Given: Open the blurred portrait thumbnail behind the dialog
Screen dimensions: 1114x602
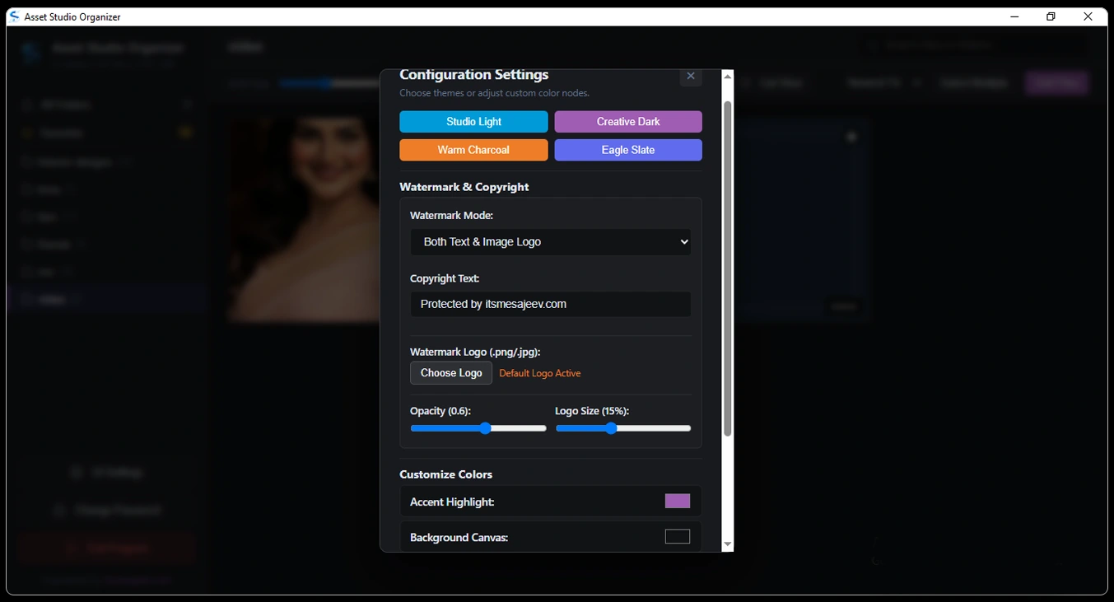Looking at the screenshot, I should pyautogui.click(x=304, y=218).
